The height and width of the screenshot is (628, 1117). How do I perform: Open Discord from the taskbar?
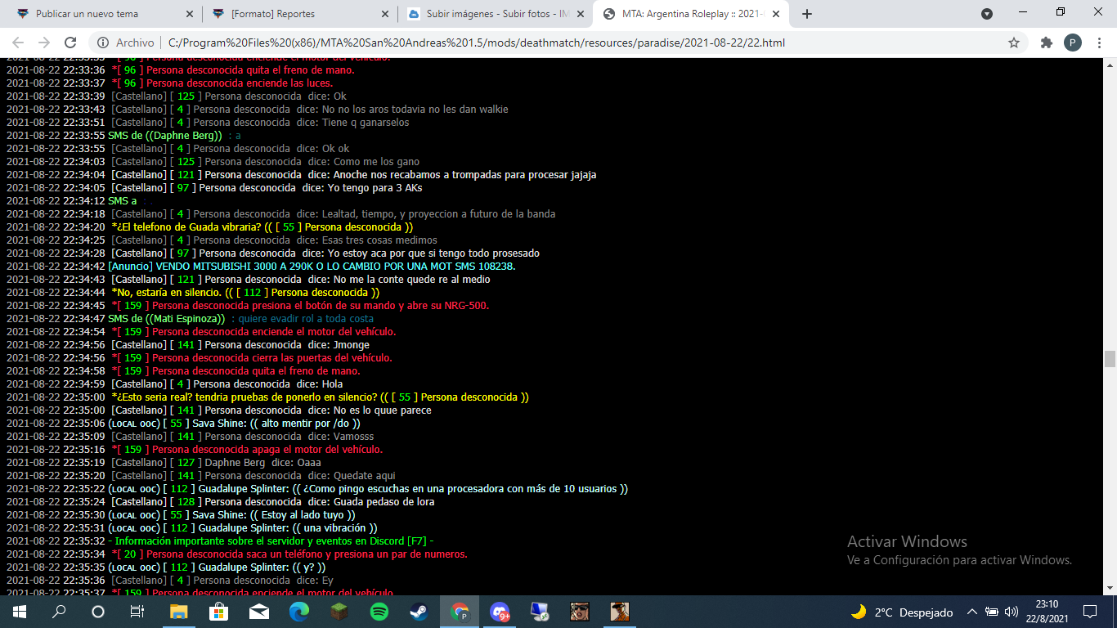coord(500,612)
